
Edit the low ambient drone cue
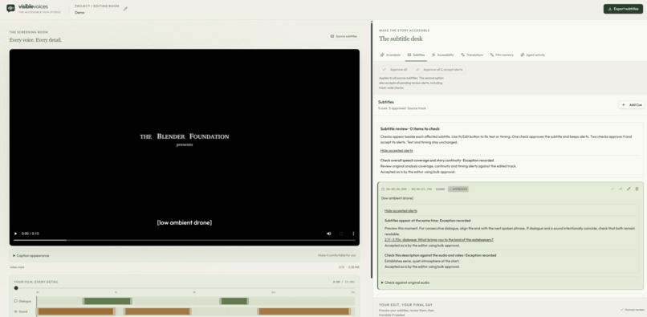coord(629,189)
